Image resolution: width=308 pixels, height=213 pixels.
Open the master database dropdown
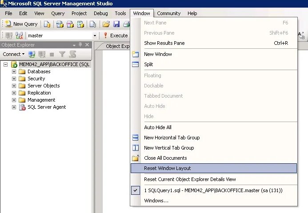(x=95, y=35)
